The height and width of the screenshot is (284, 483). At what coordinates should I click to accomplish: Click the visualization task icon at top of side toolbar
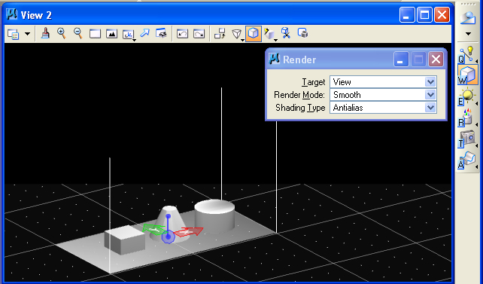point(468,18)
